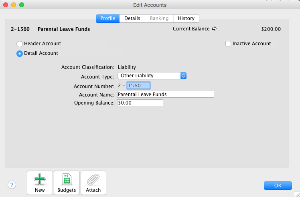This screenshot has height=197, width=300.
Task: Click the Current Balance arrow icon
Action: (x=215, y=29)
